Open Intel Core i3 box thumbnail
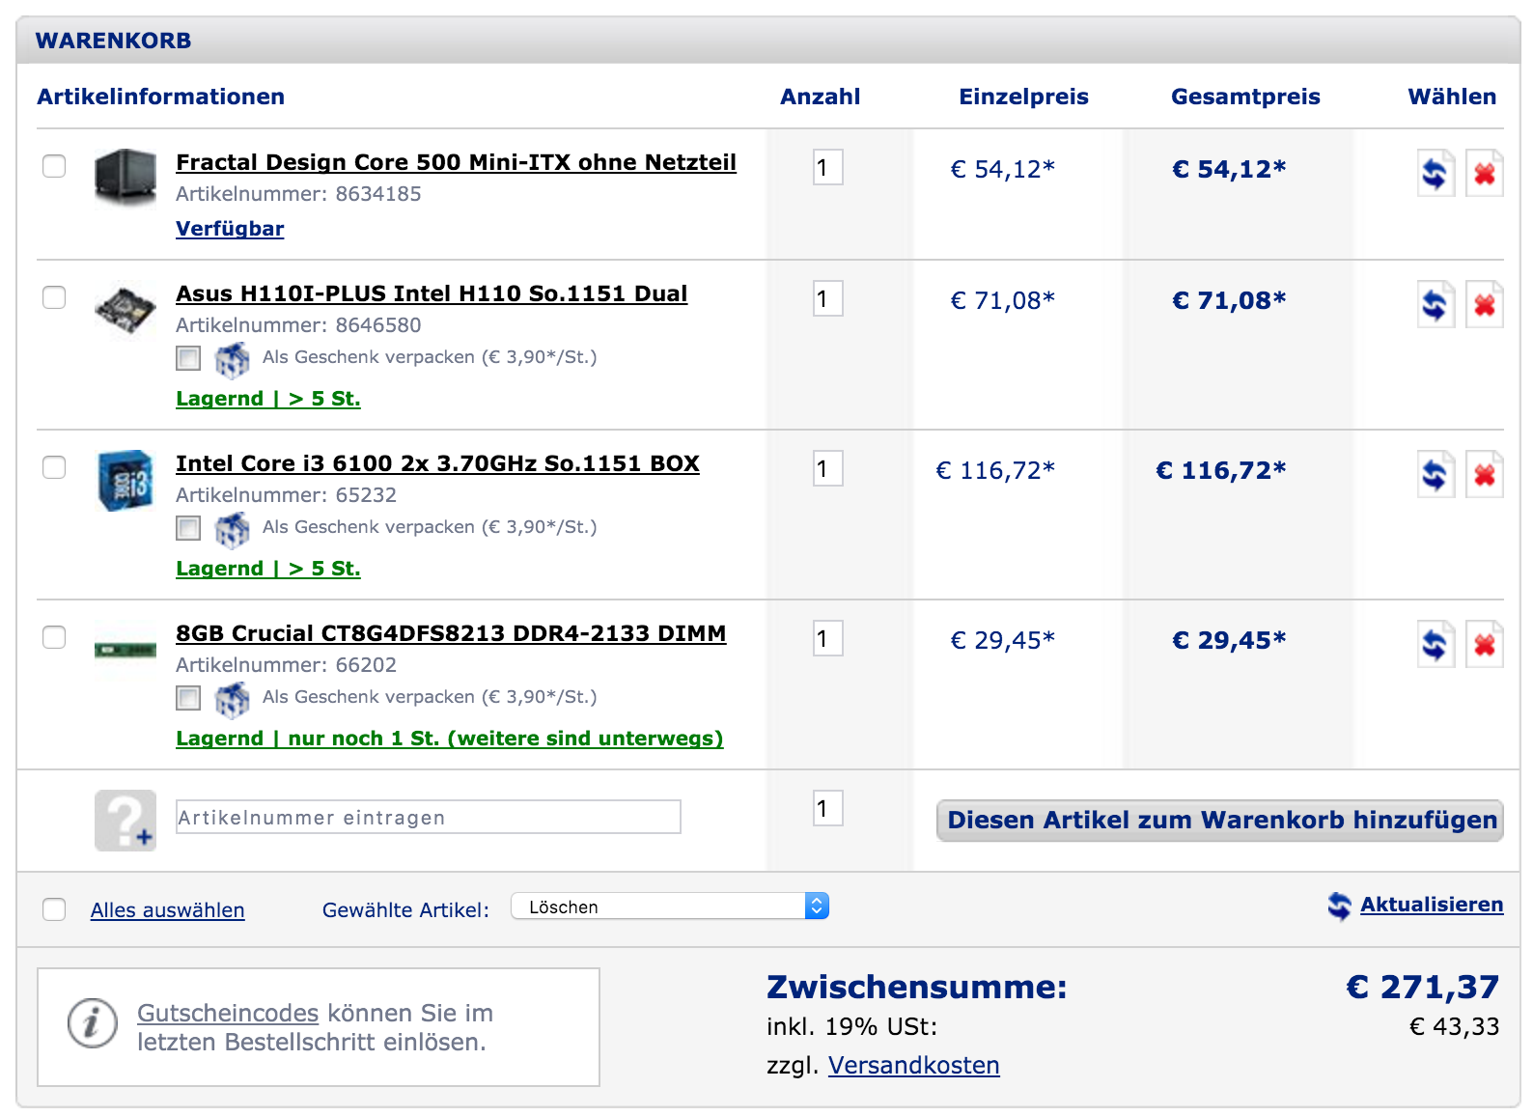Image resolution: width=1533 pixels, height=1116 pixels. tap(125, 480)
